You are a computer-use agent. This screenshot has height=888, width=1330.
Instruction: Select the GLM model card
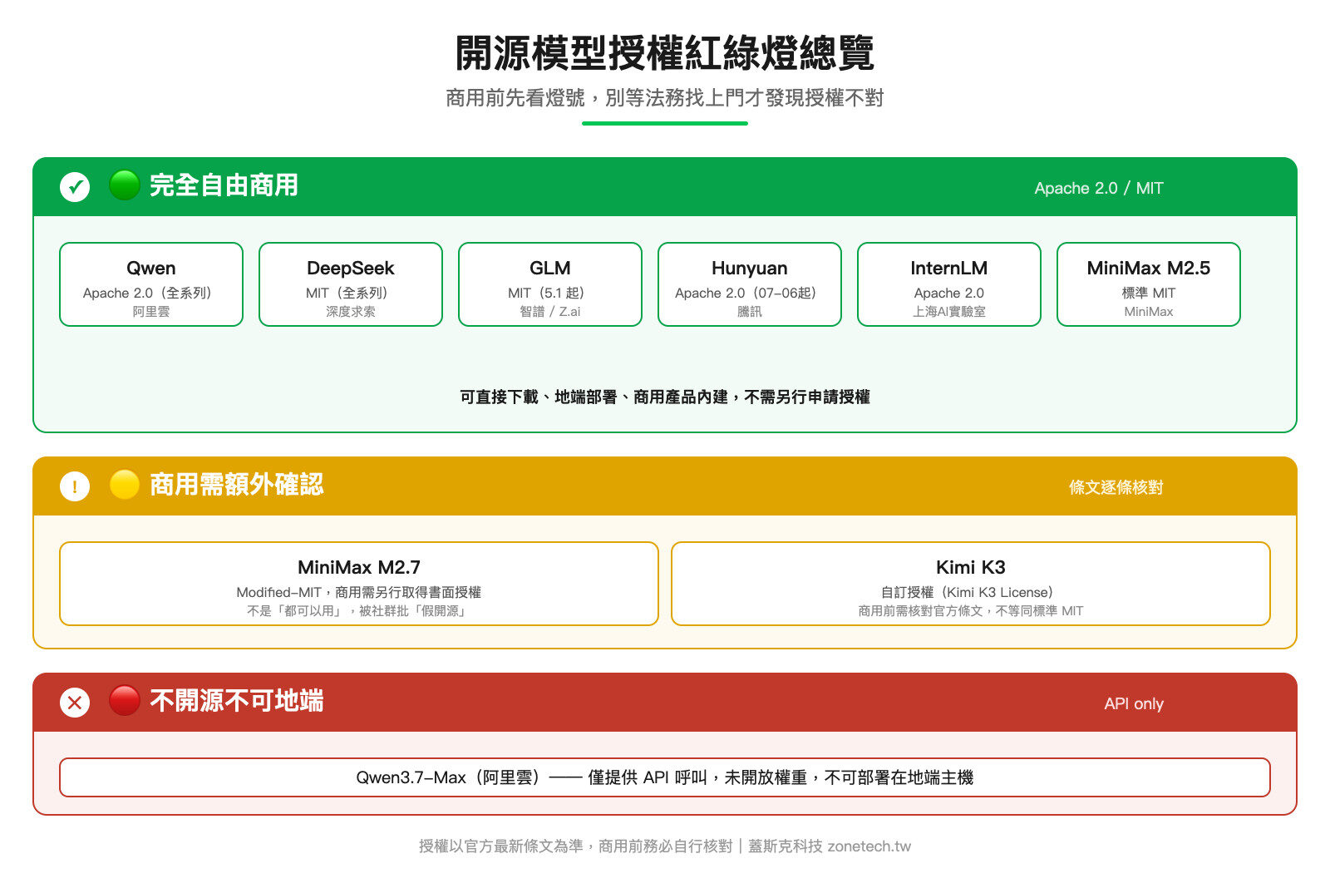click(x=550, y=284)
